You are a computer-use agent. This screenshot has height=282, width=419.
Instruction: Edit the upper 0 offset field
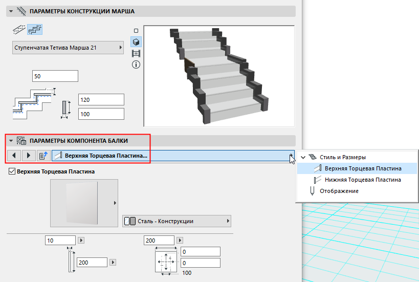tap(201, 251)
